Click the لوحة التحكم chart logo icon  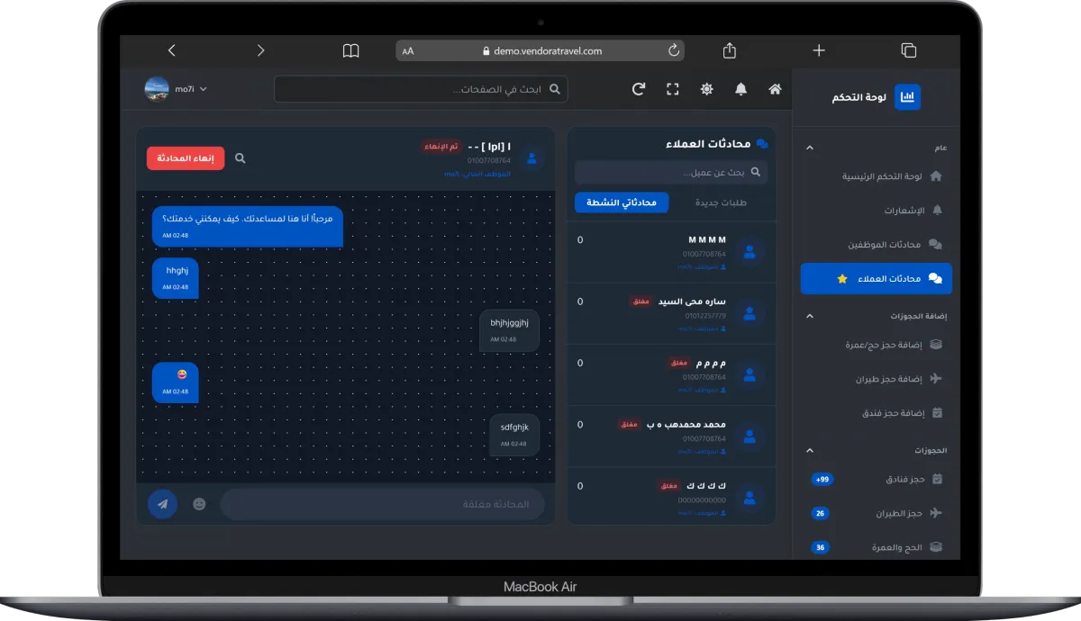point(907,97)
